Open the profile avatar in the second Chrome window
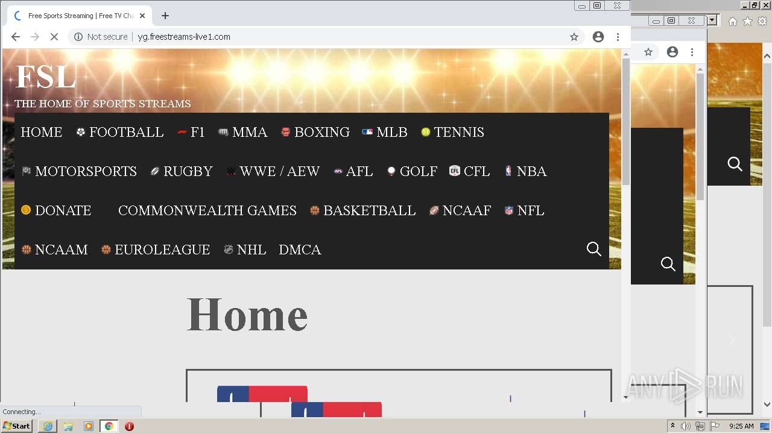Image resolution: width=772 pixels, height=434 pixels. pos(672,52)
